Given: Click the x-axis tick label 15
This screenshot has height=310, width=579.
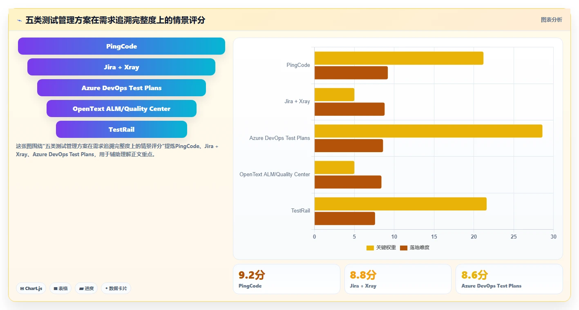Looking at the screenshot, I should pos(434,237).
